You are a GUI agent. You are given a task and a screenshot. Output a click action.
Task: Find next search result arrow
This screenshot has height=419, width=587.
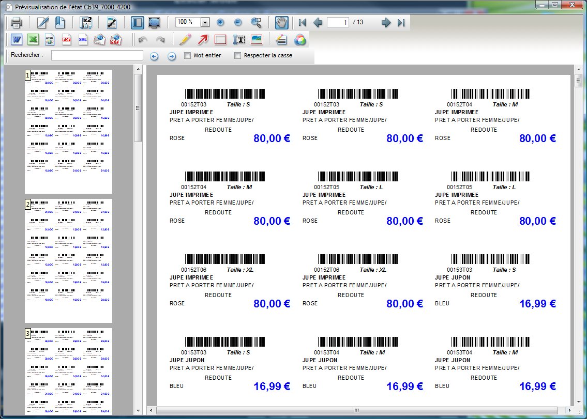[x=172, y=56]
